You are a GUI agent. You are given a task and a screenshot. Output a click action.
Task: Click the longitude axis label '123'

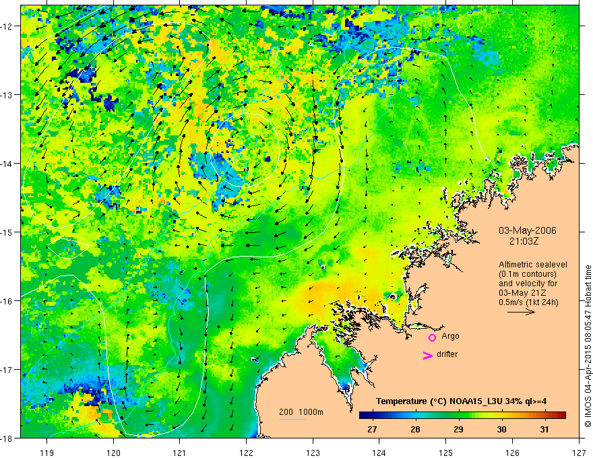(x=313, y=453)
